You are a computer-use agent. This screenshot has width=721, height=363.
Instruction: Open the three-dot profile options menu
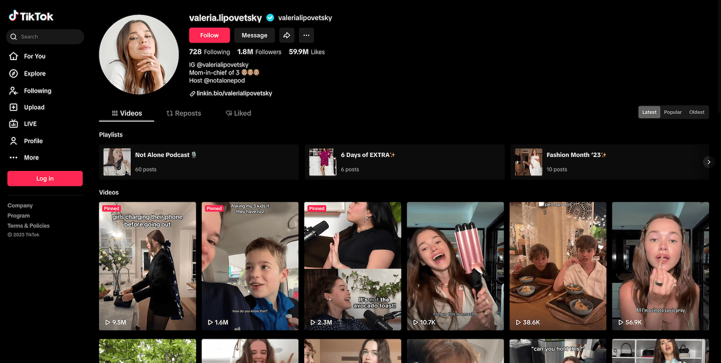tap(306, 36)
